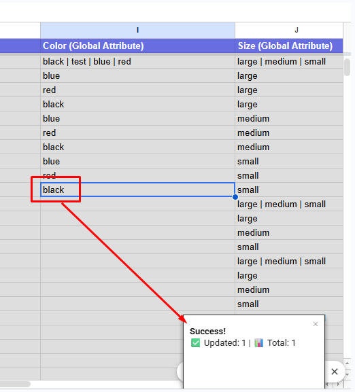Viewport: 355px width, 392px height.
Task: Click the 'Total: 1' text in popup
Action: pos(281,343)
